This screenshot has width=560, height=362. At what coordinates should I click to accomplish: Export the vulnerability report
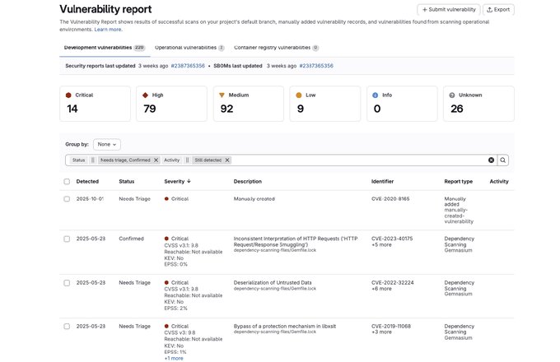(498, 10)
